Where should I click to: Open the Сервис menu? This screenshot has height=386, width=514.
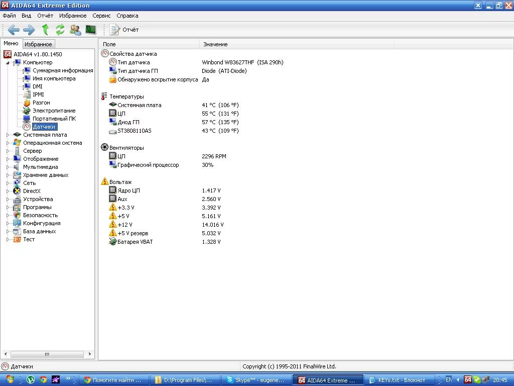point(101,16)
